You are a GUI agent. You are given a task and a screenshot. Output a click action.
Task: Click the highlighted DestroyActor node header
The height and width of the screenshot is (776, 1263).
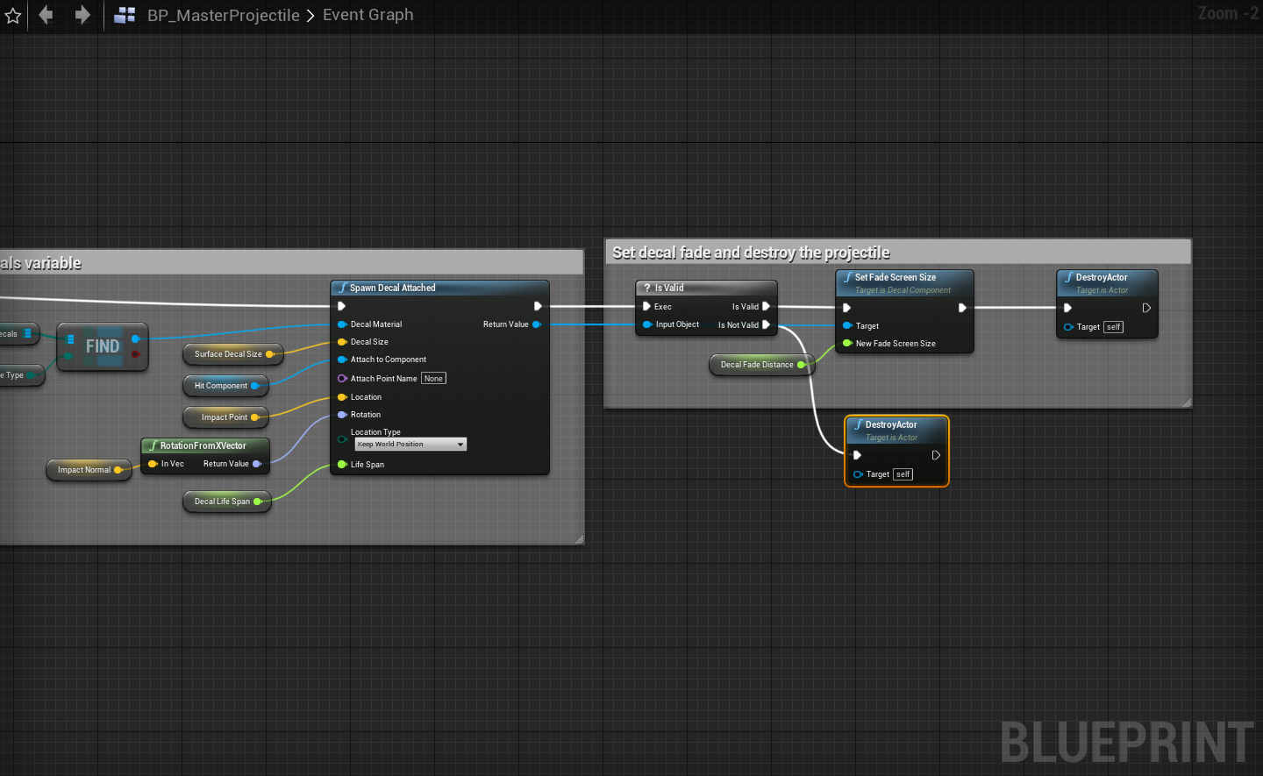891,425
